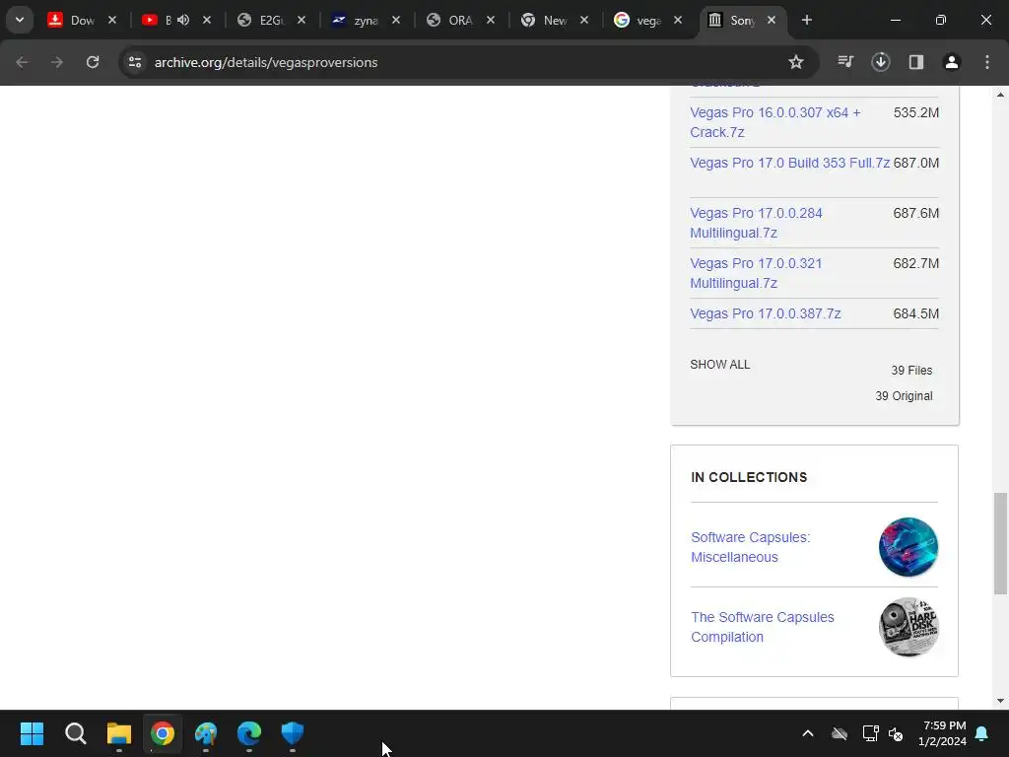Screen dimensions: 1009x757
Task: Switch to the ORA tab
Action: tap(459, 20)
